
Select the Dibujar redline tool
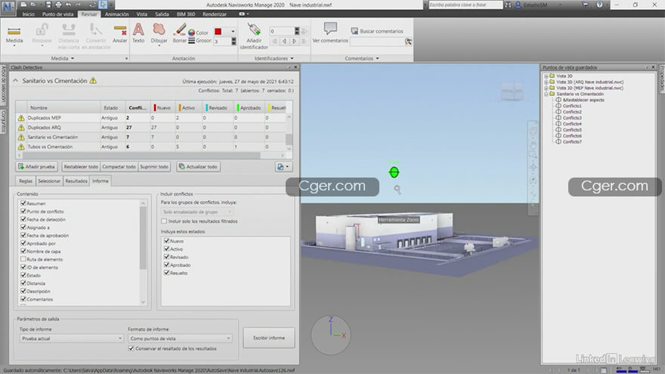click(159, 34)
